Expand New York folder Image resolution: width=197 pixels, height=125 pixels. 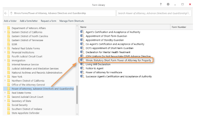5,77
